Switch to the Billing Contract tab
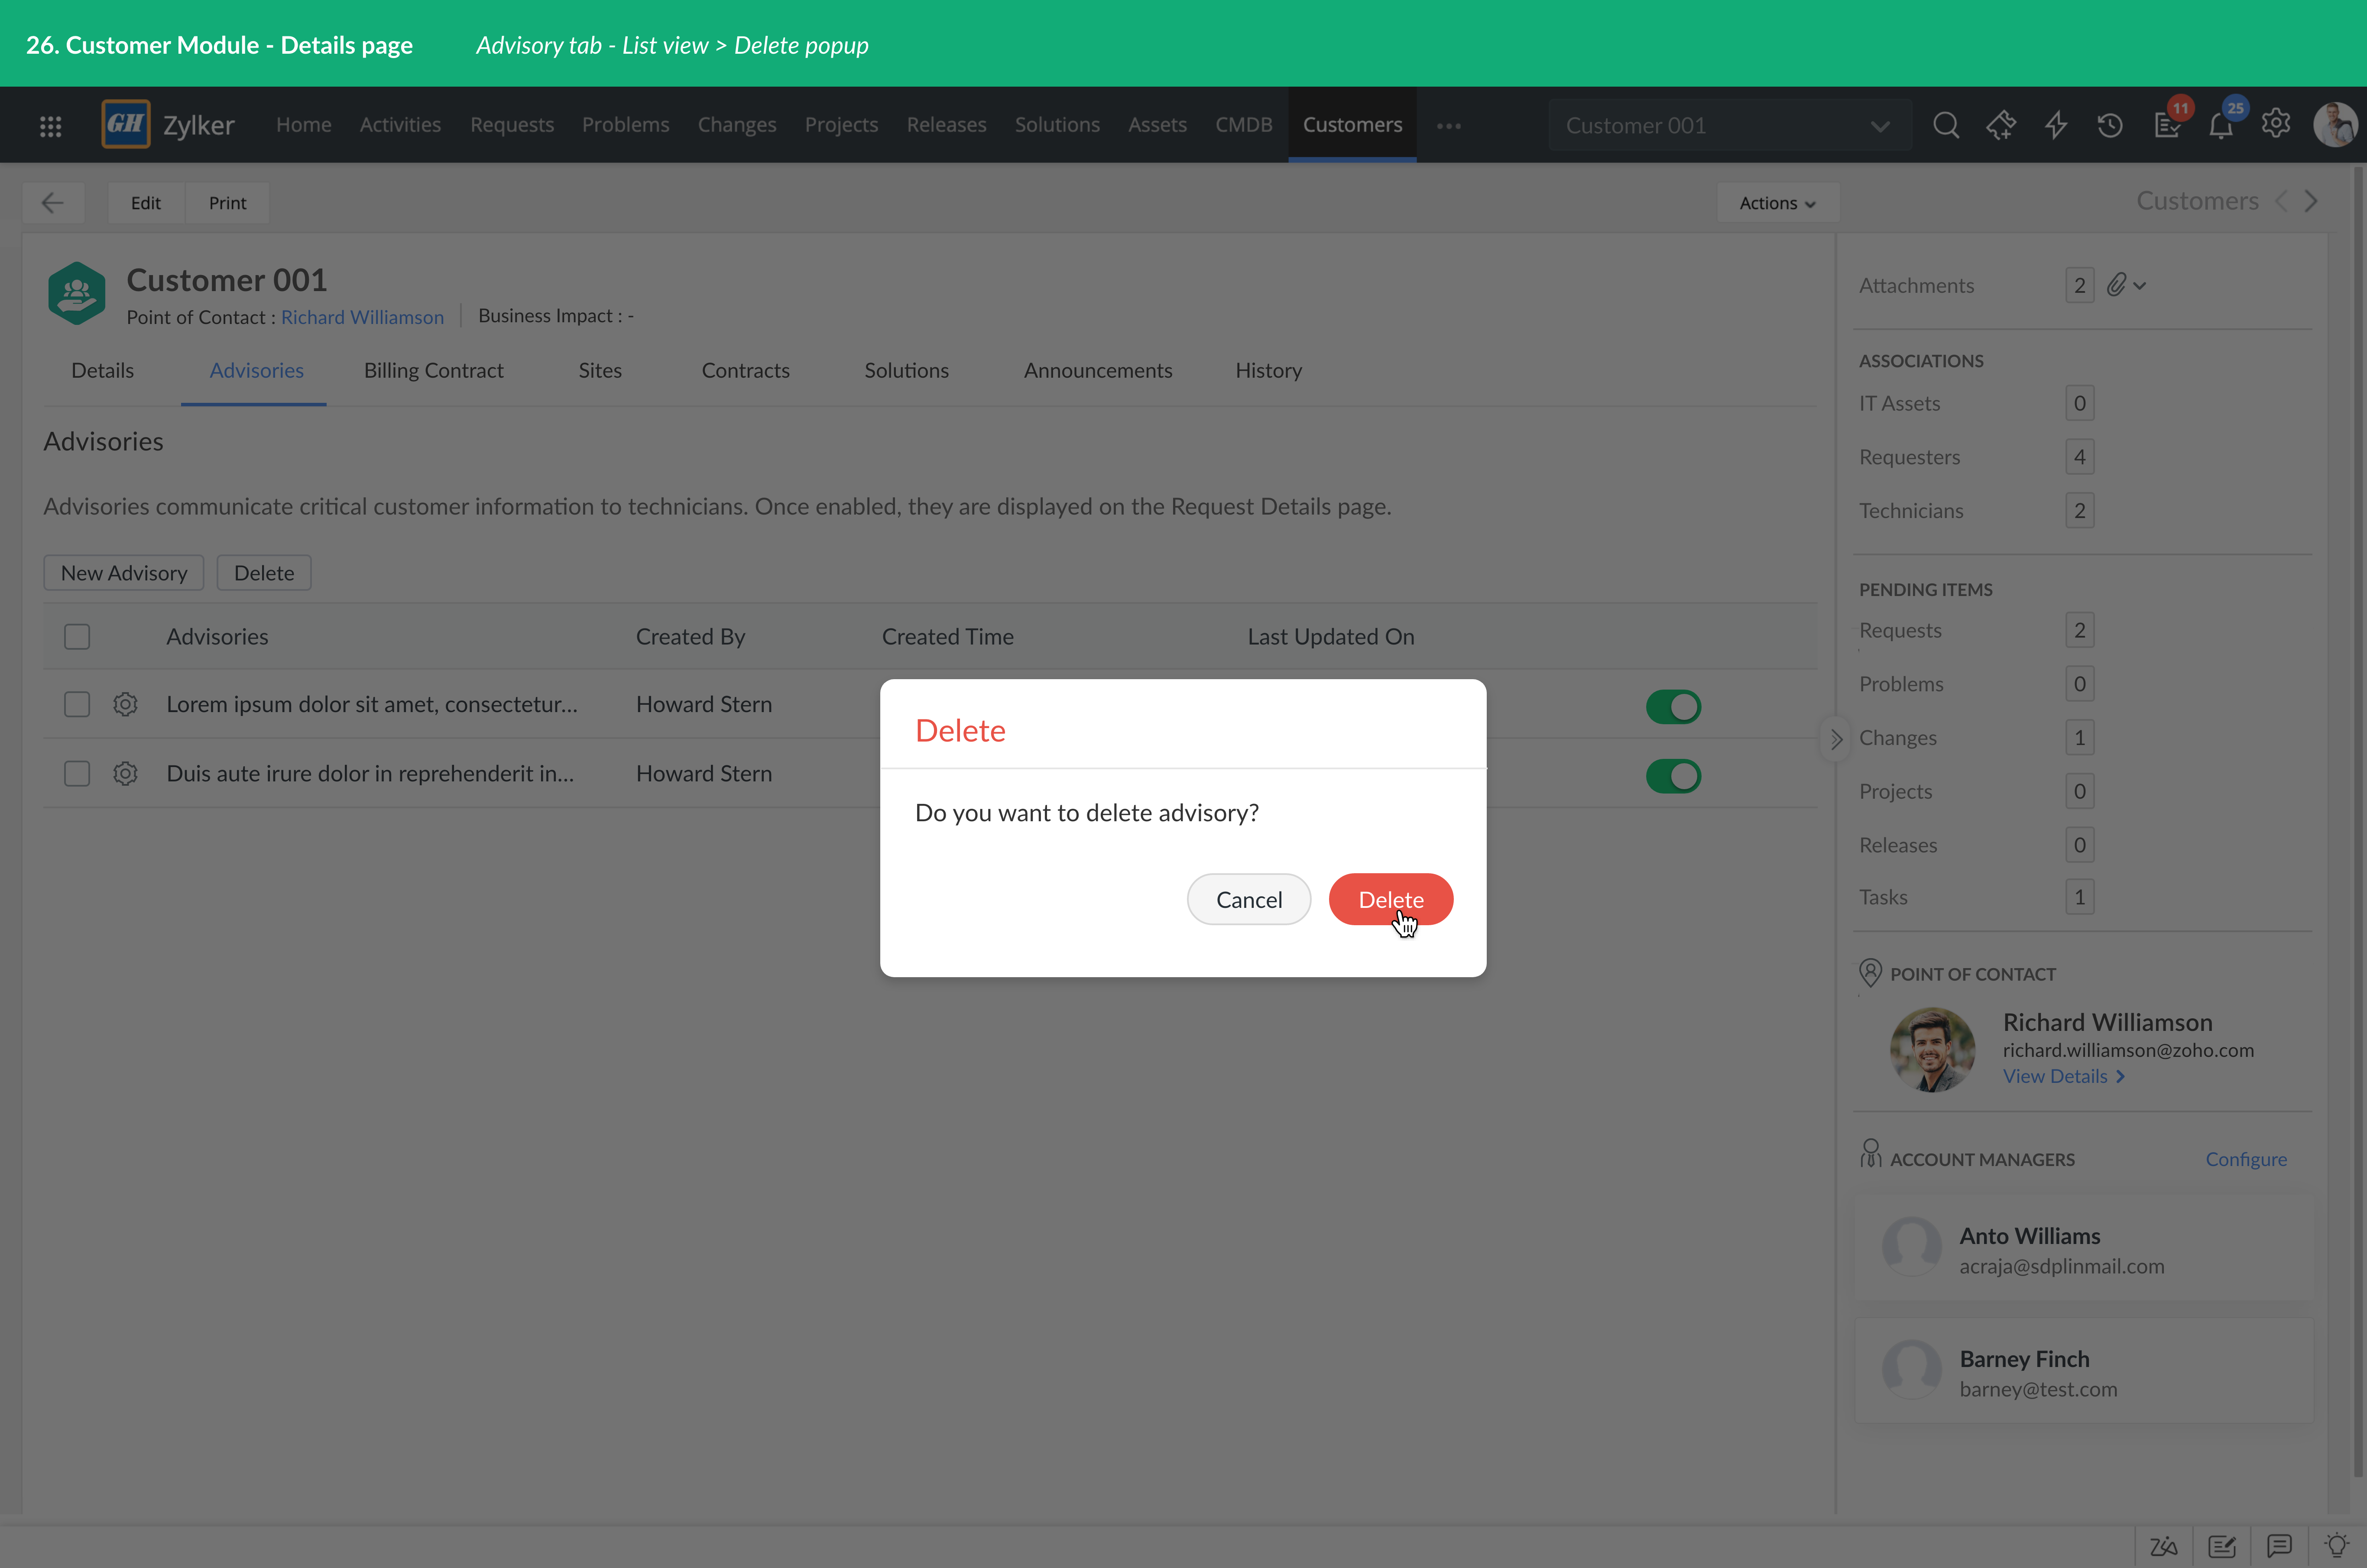The height and width of the screenshot is (1568, 2367). pos(434,371)
